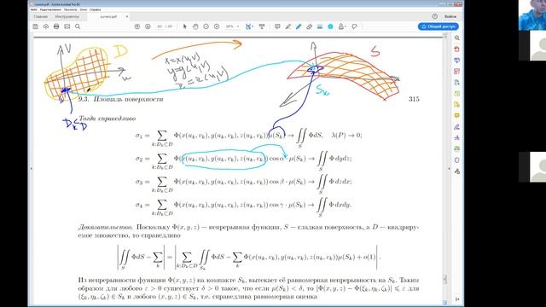Open the zoom percentage dropdown
The height and width of the screenshot is (307, 546).
(x=233, y=26)
